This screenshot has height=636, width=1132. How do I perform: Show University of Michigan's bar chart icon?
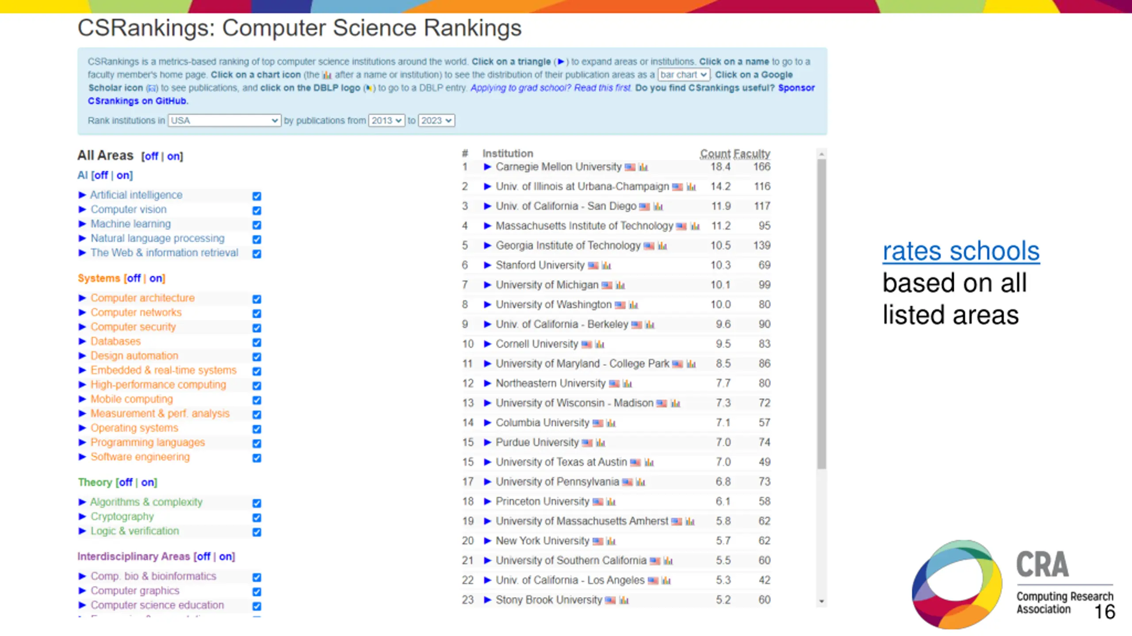click(620, 285)
